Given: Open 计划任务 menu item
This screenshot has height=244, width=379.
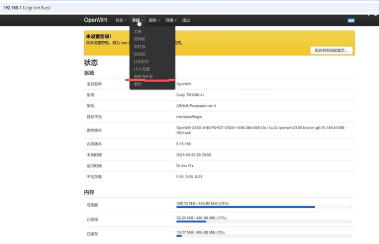Looking at the screenshot, I should (x=141, y=61).
